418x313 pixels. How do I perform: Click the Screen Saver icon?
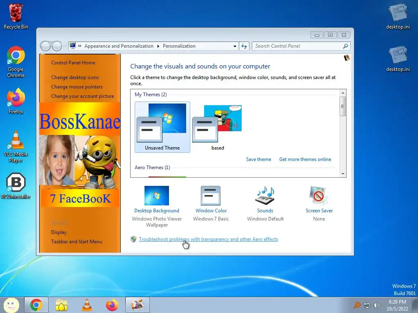point(319,196)
